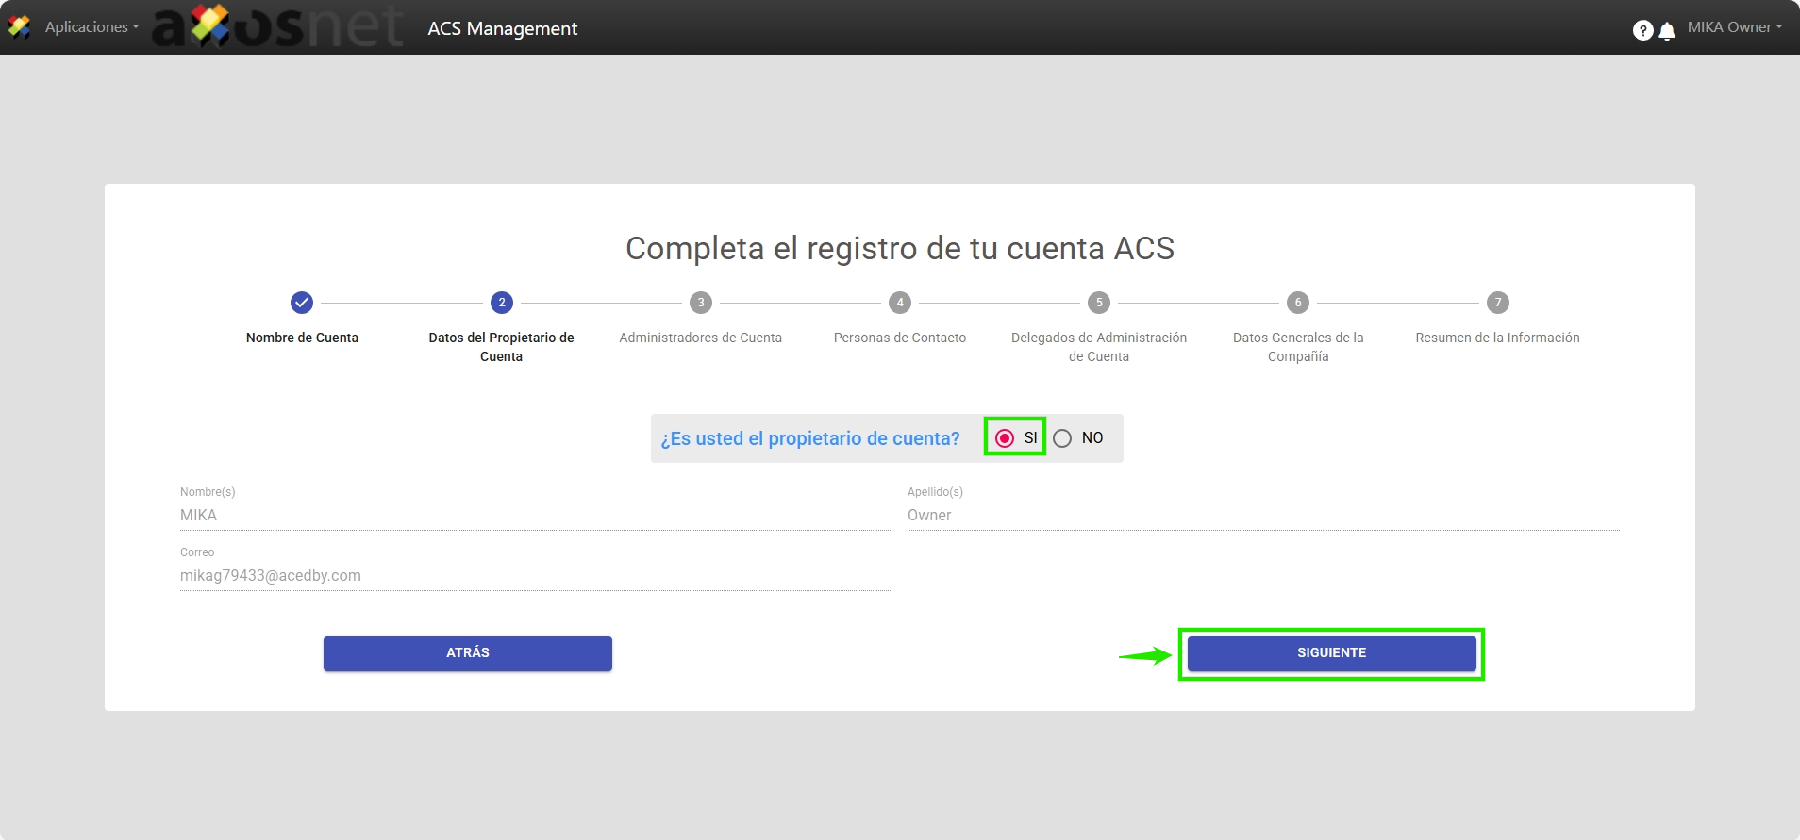
Task: Open the Aplicaciones dropdown menu
Action: click(x=92, y=26)
